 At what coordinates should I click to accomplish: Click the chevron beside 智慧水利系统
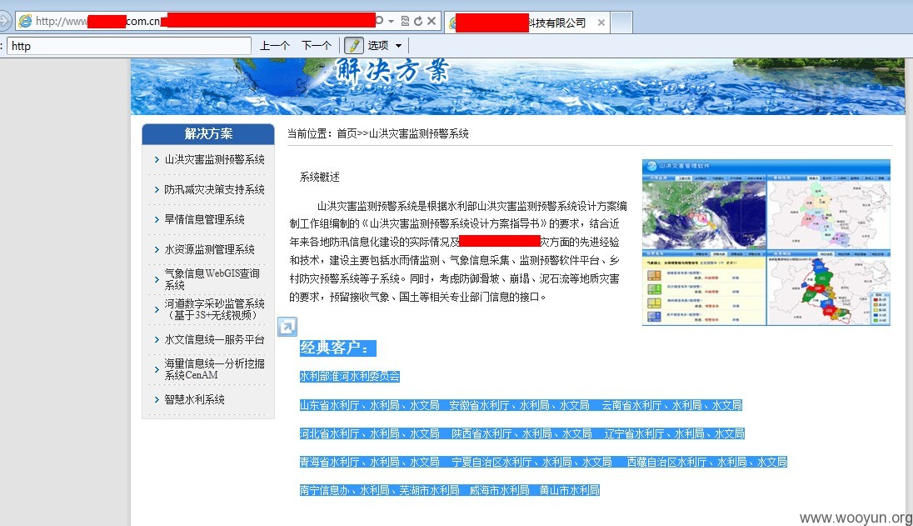[157, 399]
